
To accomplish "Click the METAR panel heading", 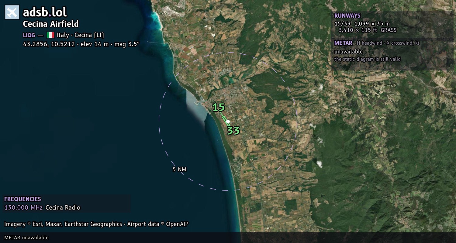I will pos(343,43).
